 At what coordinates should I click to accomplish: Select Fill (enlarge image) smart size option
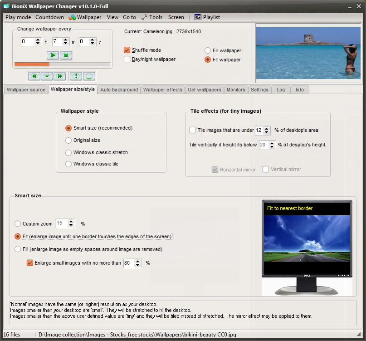(x=18, y=249)
